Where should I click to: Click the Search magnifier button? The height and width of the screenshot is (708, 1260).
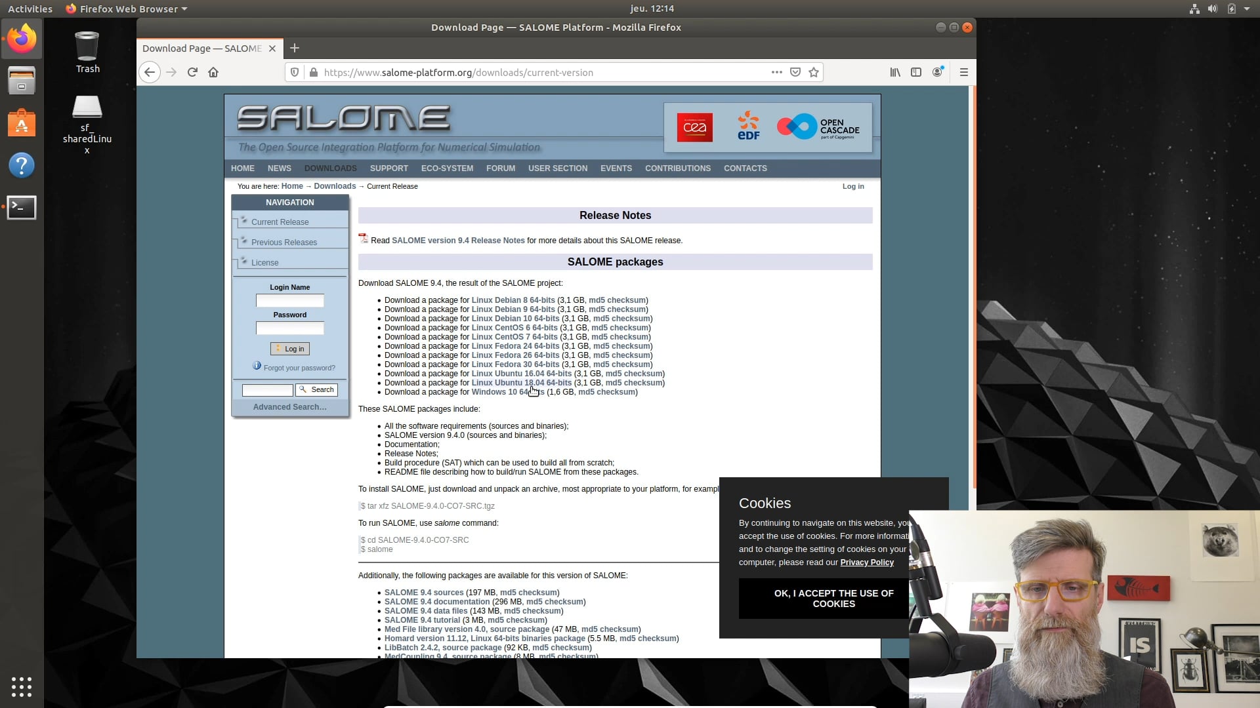coord(317,389)
